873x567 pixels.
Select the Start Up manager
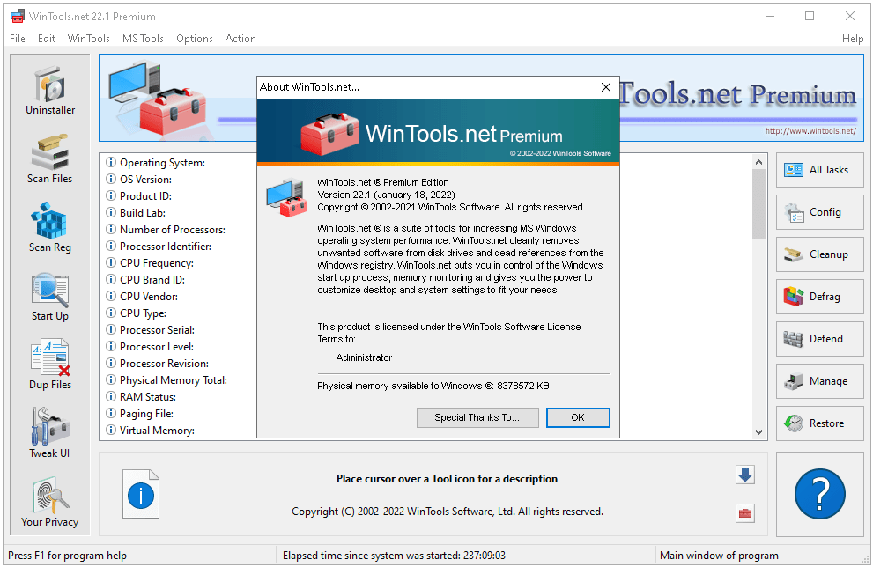[50, 297]
